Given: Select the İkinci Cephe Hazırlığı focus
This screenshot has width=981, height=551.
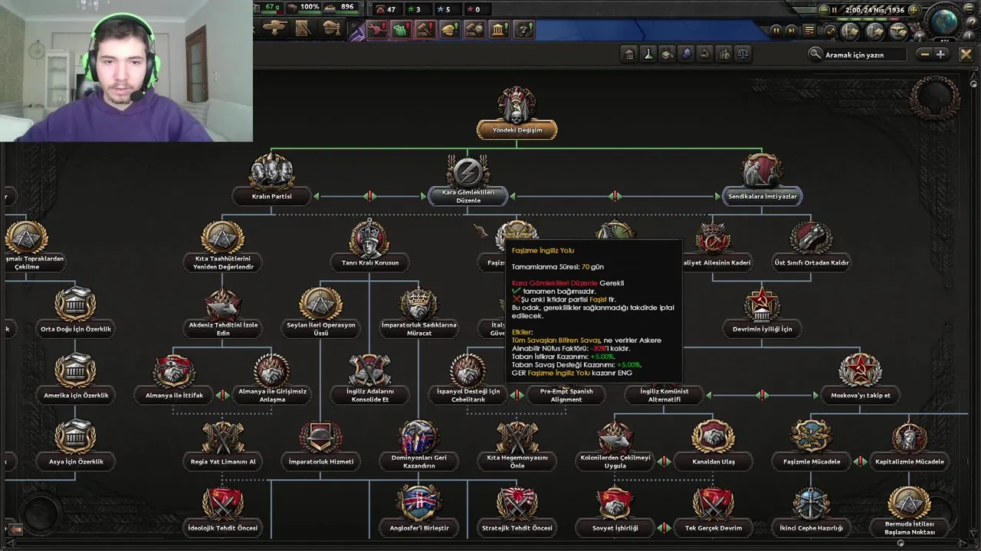Looking at the screenshot, I should (811, 511).
